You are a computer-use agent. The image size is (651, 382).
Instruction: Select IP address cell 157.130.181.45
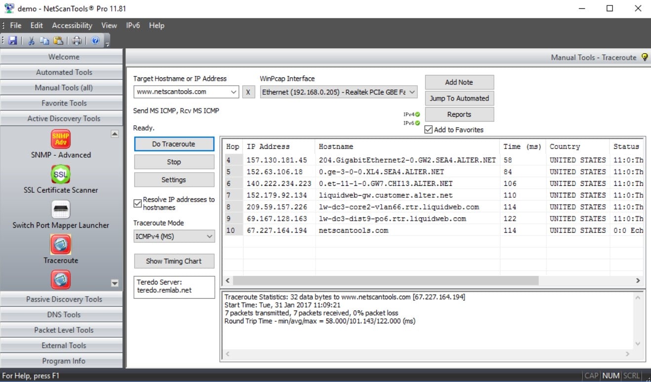pyautogui.click(x=277, y=160)
